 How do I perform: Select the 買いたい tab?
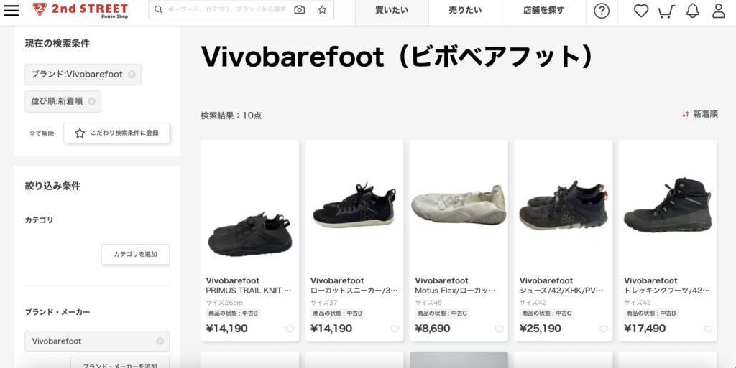(392, 10)
